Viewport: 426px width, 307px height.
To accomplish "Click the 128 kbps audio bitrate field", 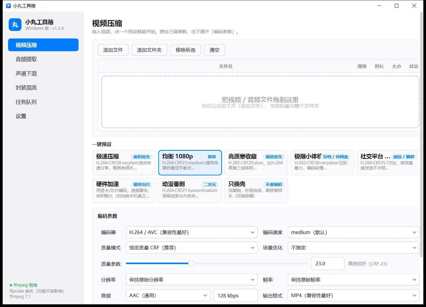I will tap(236, 296).
